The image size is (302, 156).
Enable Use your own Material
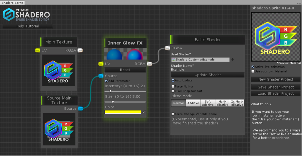[253, 71]
